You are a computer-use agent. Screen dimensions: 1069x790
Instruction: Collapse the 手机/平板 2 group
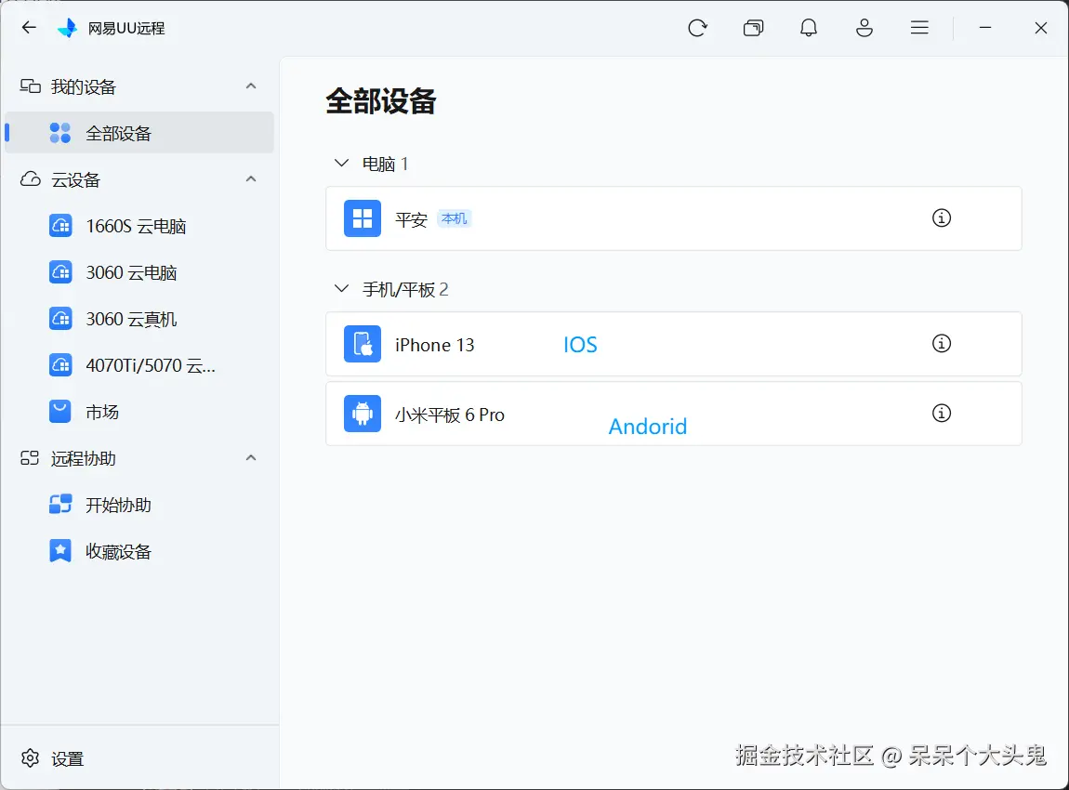(x=341, y=289)
